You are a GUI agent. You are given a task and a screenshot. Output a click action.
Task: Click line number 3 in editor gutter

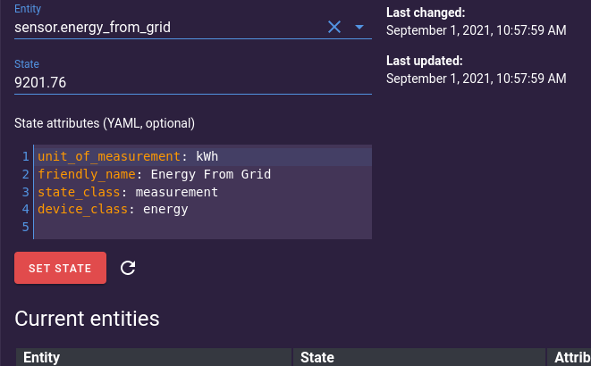[x=25, y=192]
